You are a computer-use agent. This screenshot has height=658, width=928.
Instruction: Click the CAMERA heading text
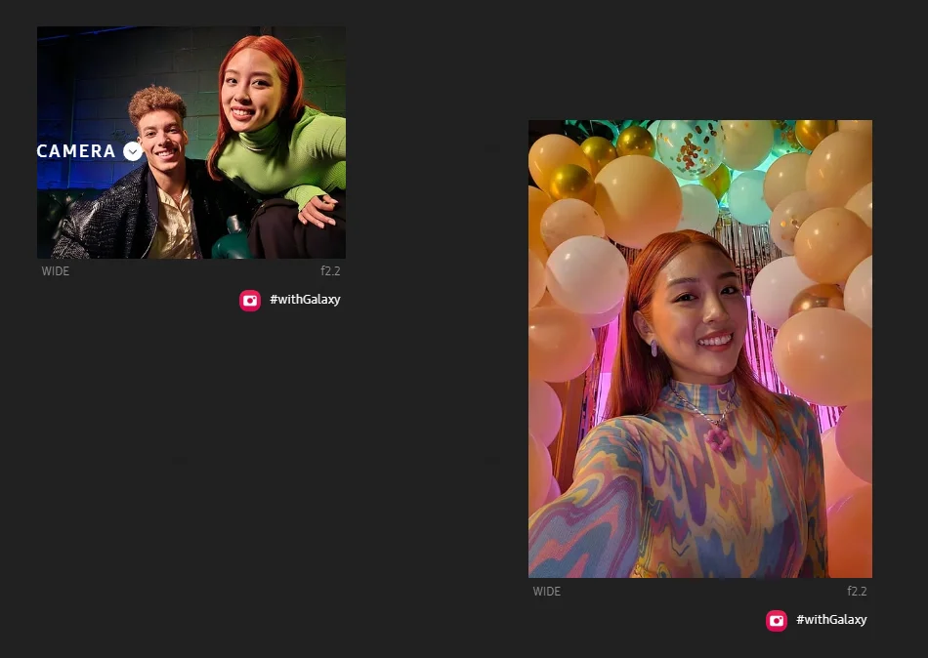click(x=76, y=151)
